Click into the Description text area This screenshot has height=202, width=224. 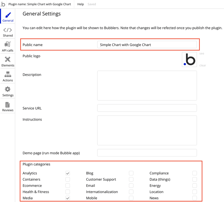pos(147,86)
